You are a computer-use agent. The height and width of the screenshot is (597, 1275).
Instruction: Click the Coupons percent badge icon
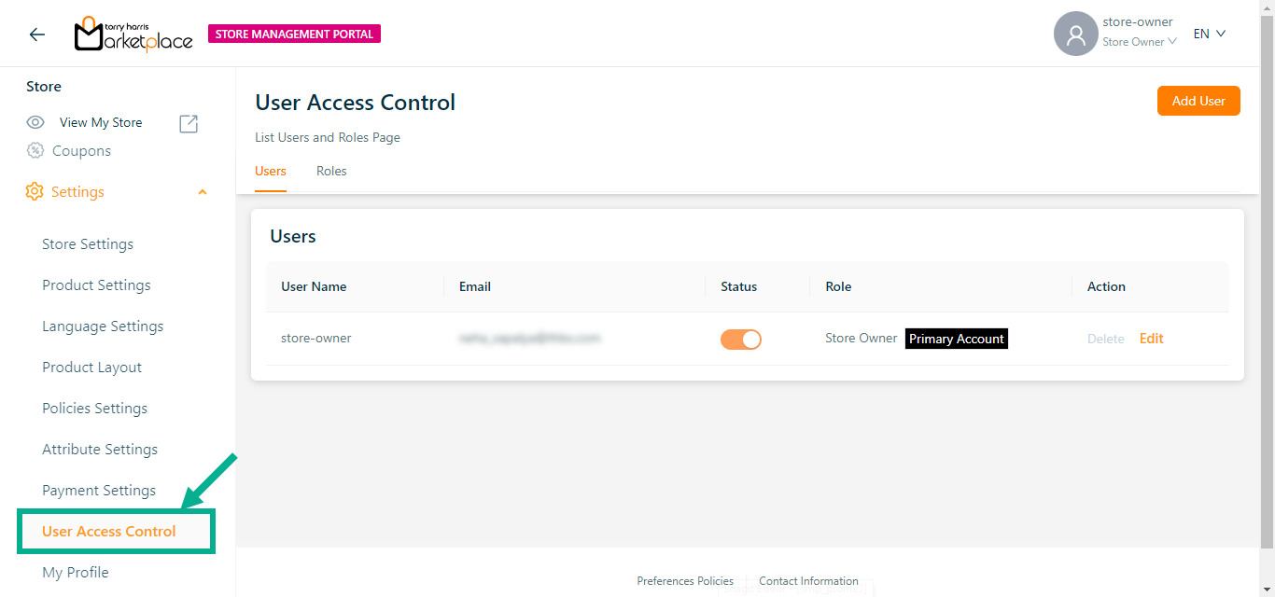pyautogui.click(x=35, y=151)
